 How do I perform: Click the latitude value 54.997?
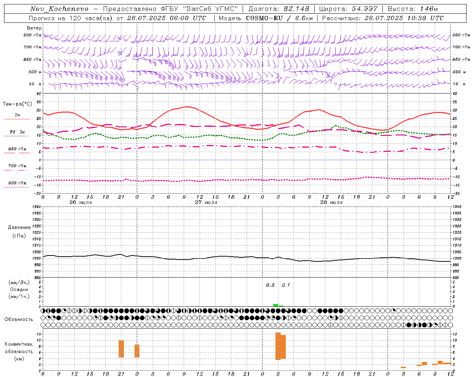coord(365,9)
